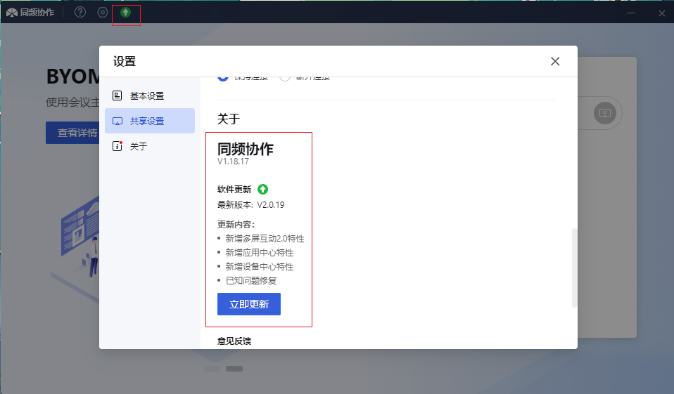This screenshot has width=674, height=394.
Task: Click the settings dialog vertical scrollbar
Action: 574,267
